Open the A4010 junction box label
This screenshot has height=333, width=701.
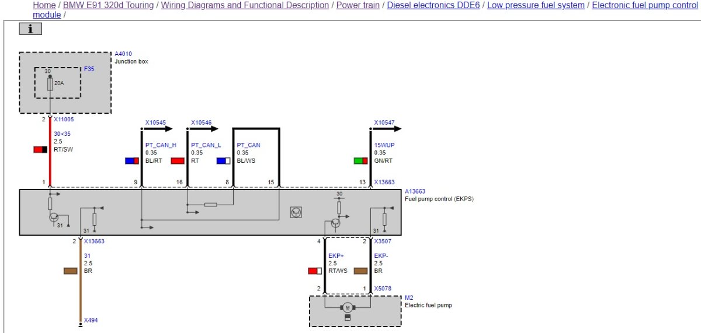coord(123,54)
